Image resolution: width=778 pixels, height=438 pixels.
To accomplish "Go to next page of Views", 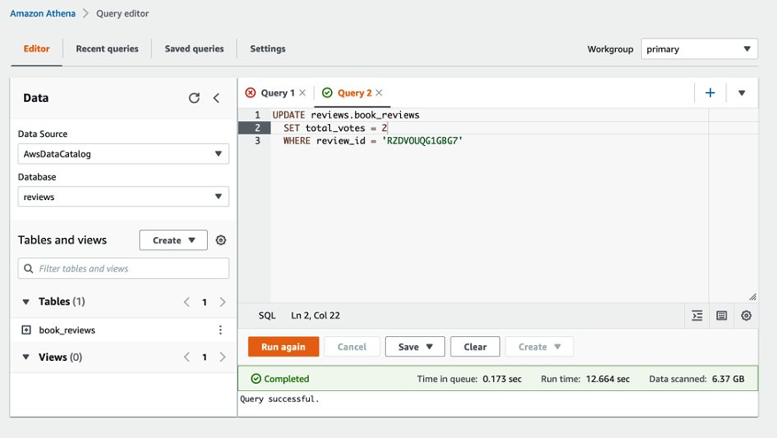I will click(x=222, y=357).
